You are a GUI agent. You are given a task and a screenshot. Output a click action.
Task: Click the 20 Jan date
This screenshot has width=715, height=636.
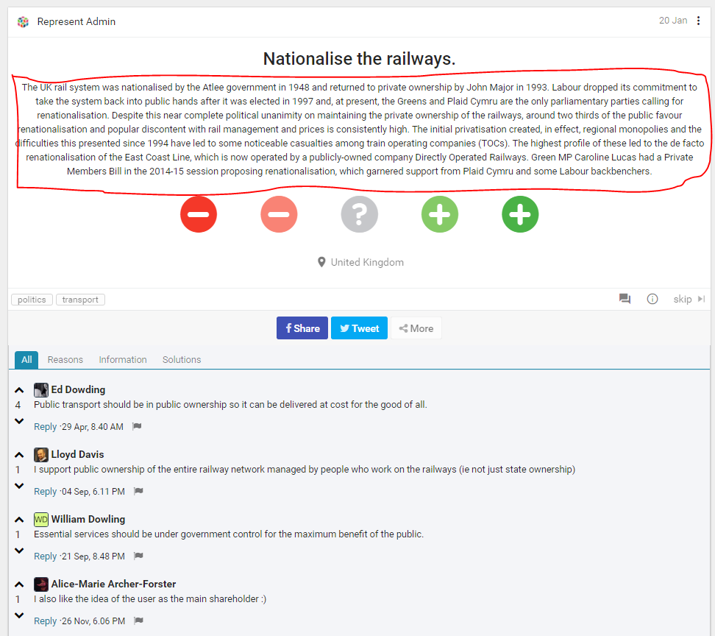pyautogui.click(x=673, y=21)
